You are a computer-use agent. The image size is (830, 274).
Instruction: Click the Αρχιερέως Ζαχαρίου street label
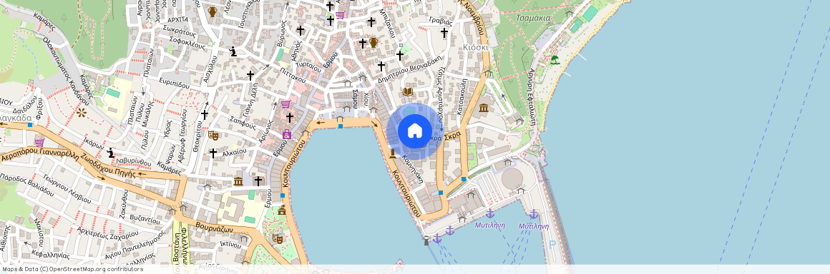pos(108,233)
